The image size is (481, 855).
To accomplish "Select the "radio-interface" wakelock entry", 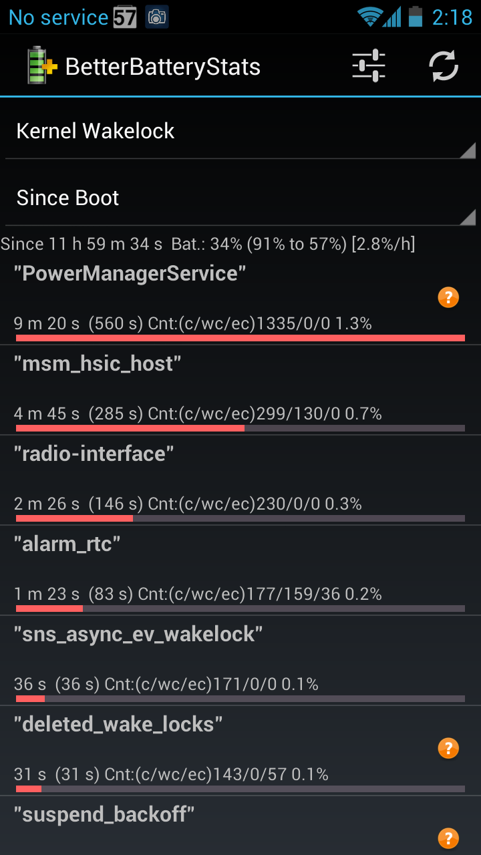I will [x=240, y=480].
